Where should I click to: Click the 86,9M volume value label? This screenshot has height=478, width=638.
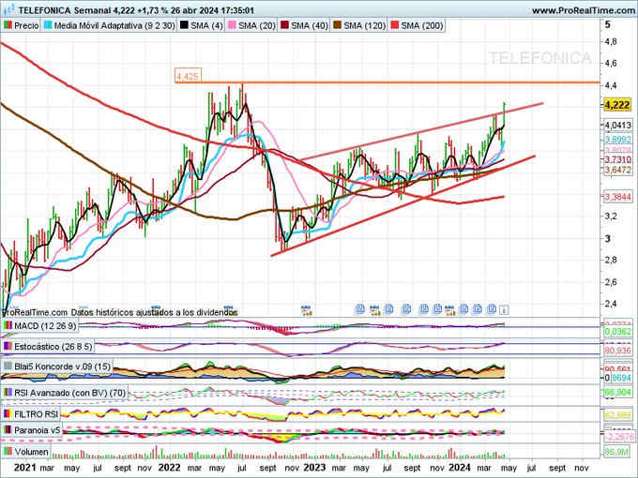point(617,452)
